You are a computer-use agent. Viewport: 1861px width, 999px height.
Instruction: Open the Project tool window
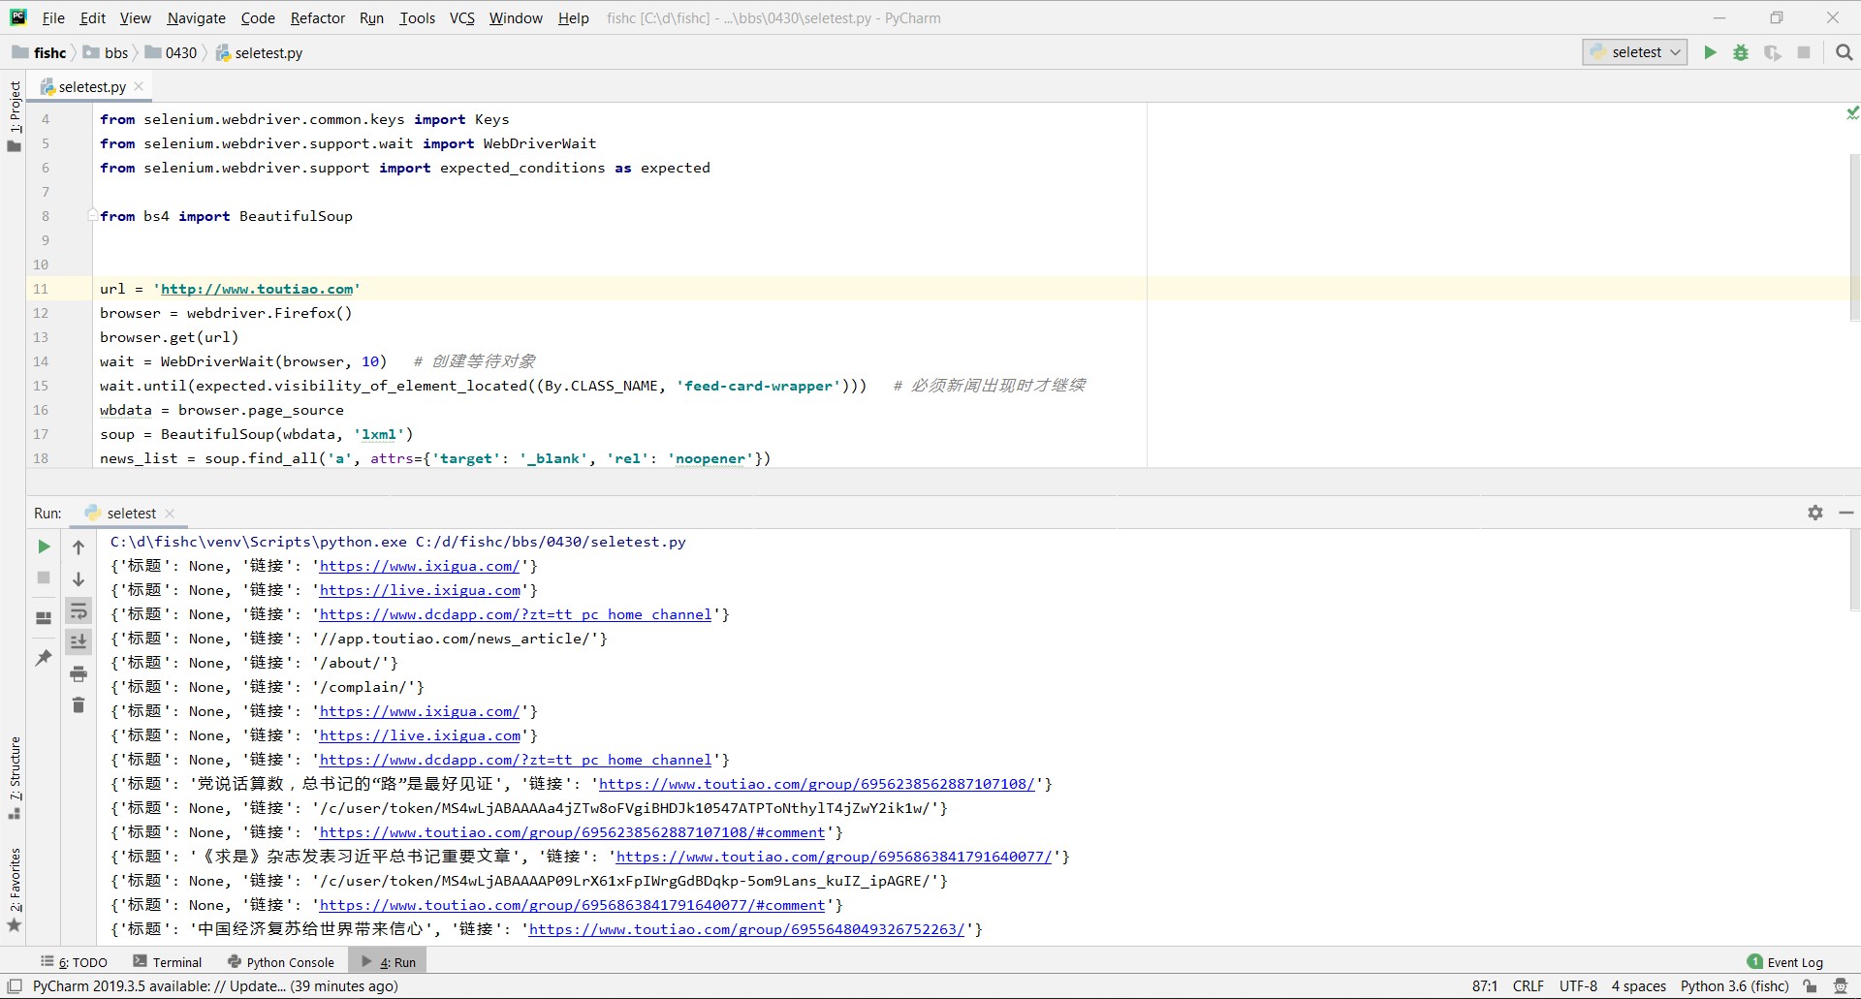coord(15,114)
